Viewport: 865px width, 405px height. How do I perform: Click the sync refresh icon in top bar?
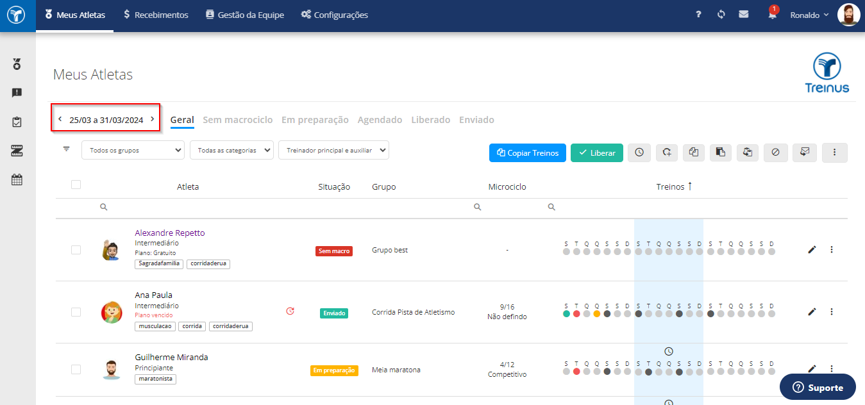pyautogui.click(x=721, y=14)
